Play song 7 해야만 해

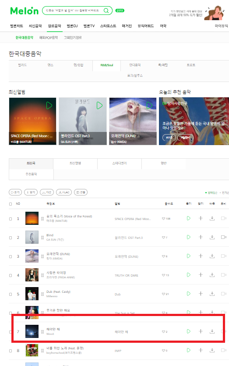tap(189, 331)
